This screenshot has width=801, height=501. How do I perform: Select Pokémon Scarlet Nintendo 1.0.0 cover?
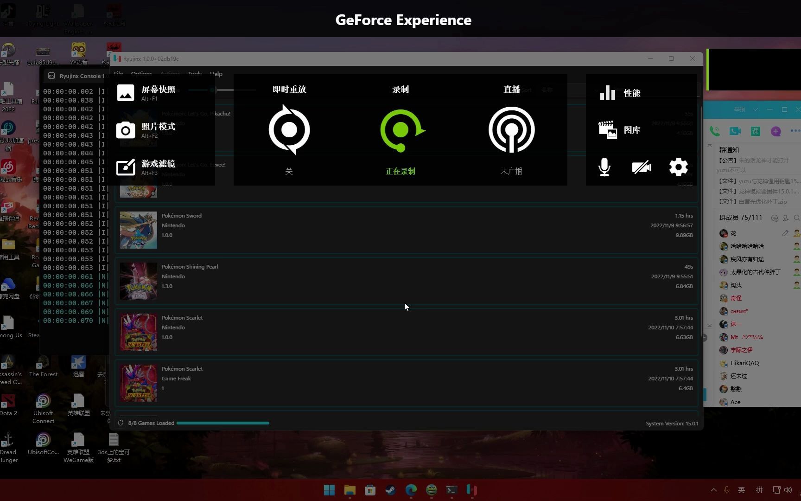coord(139,332)
